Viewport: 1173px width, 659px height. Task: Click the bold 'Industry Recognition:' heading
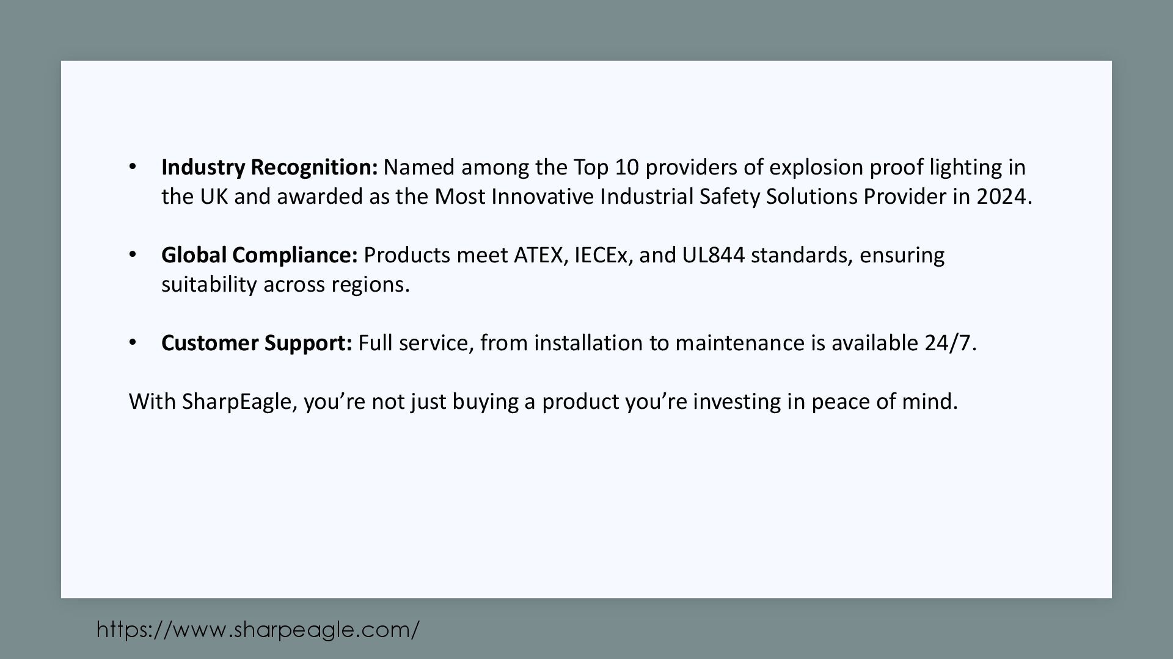click(270, 167)
